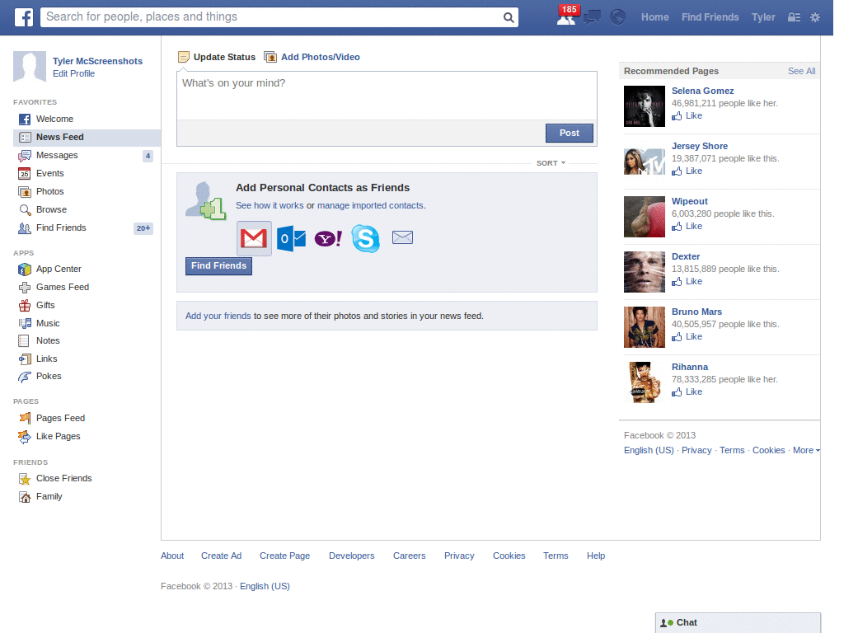Open friend requests icon showing 185

(567, 16)
